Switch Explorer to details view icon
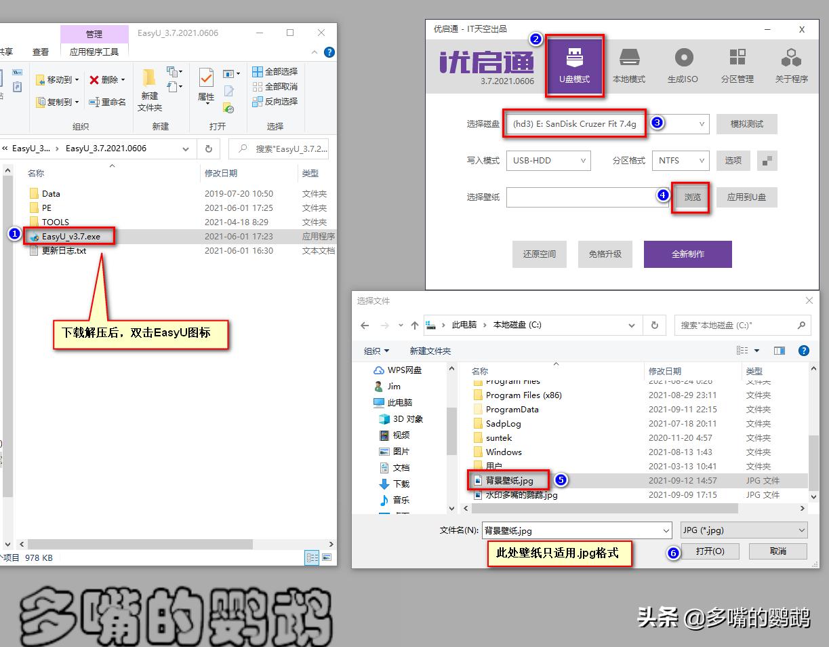The image size is (829, 647). pyautogui.click(x=312, y=557)
